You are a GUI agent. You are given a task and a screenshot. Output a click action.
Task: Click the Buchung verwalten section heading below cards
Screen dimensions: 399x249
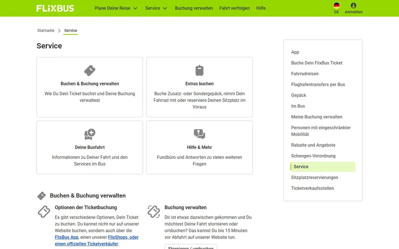185,207
